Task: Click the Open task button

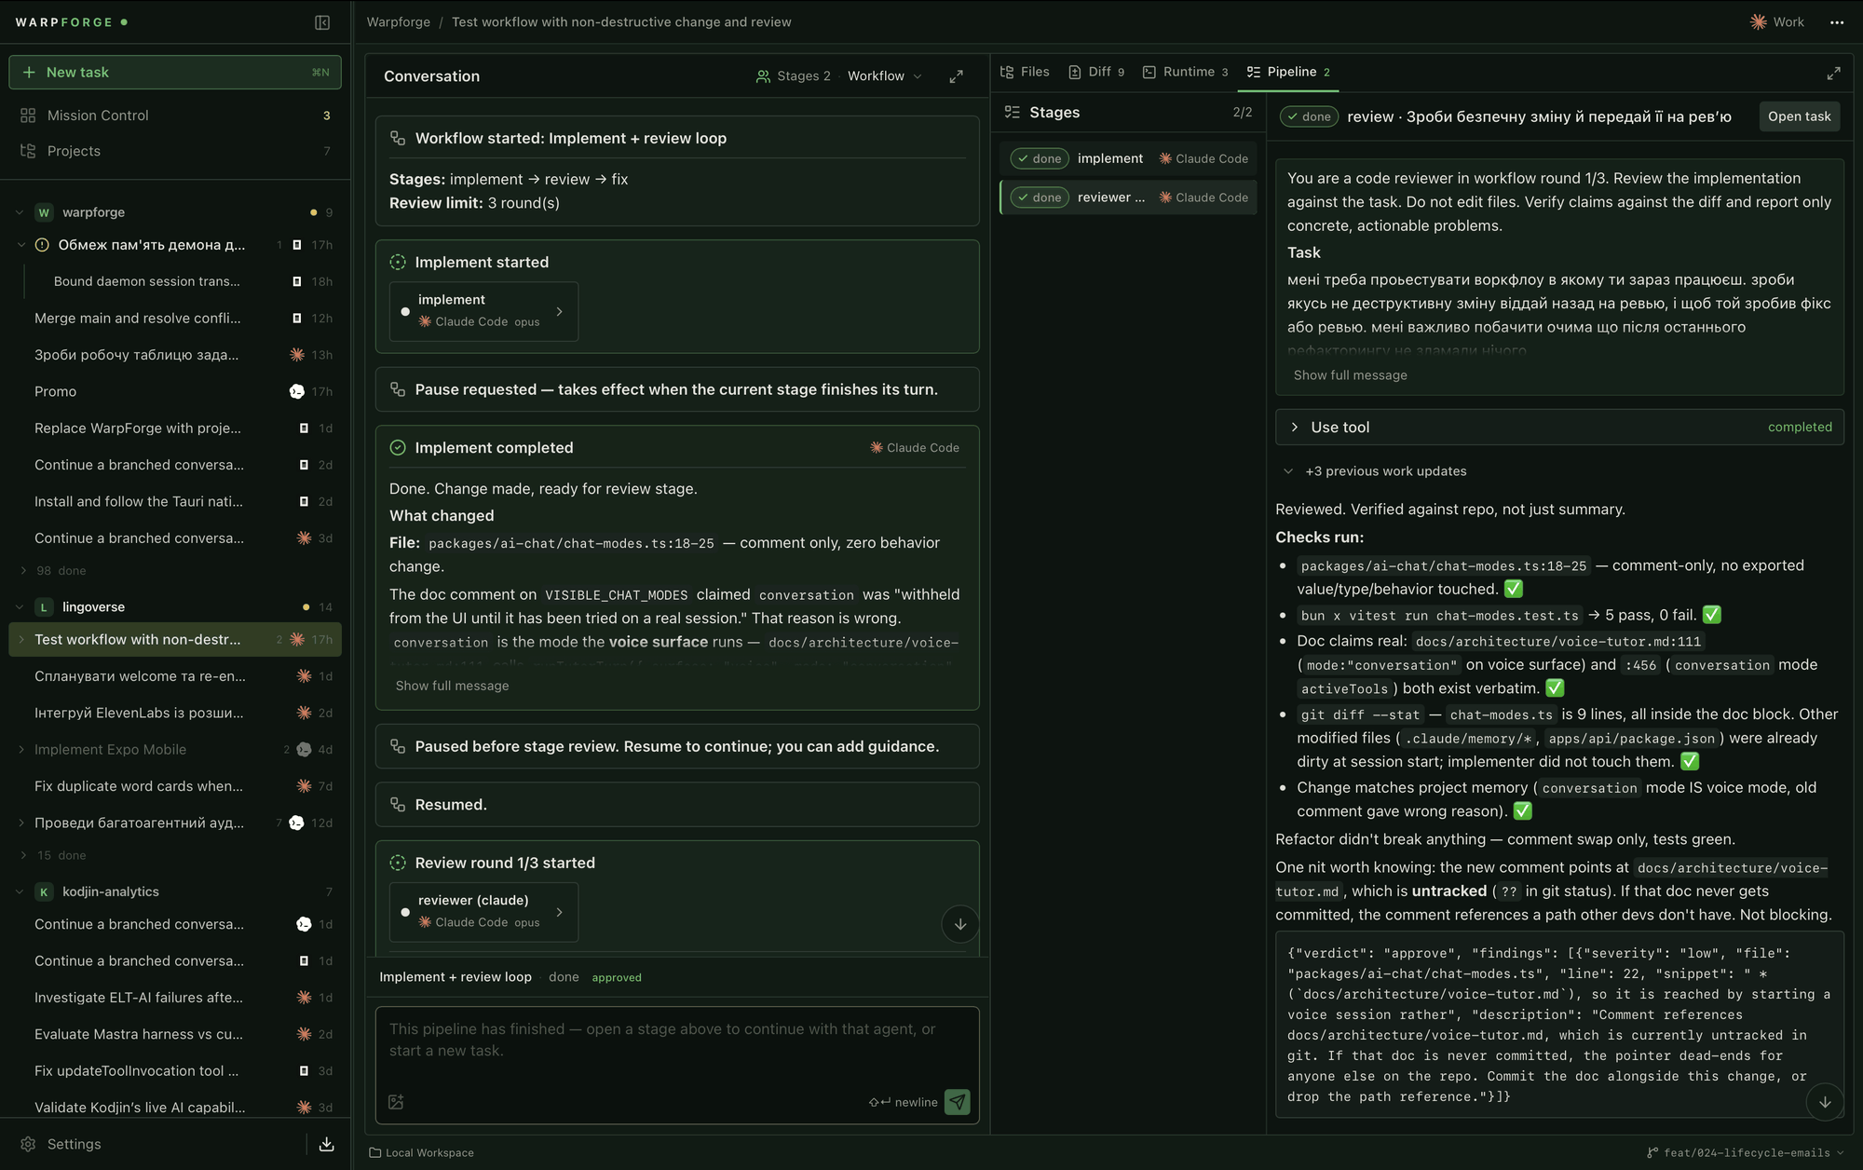Action: (1799, 116)
